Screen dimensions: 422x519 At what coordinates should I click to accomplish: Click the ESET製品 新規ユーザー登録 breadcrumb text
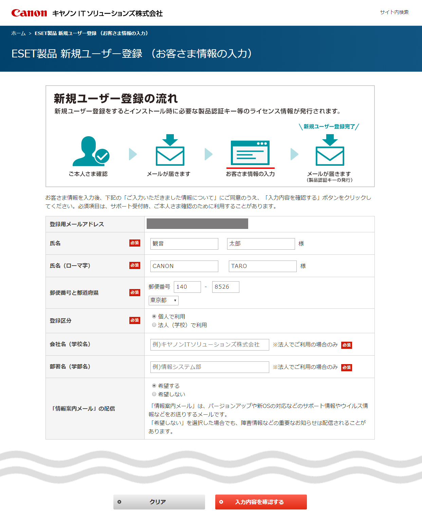pyautogui.click(x=92, y=33)
